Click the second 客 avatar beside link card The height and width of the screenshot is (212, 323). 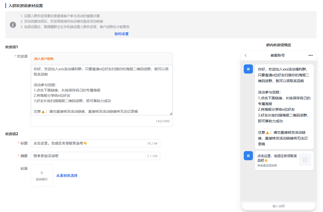[248, 156]
